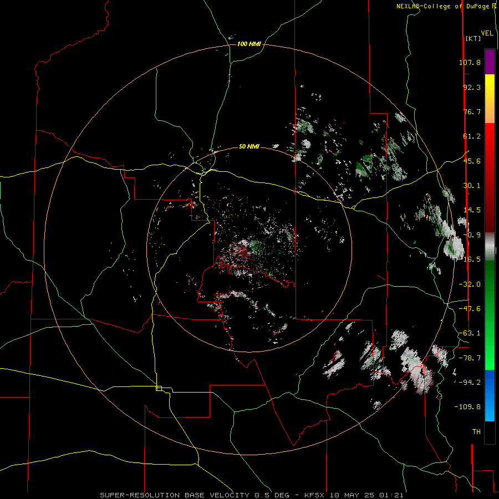Select the 30.1 velocity scale value
Screen dimensions: 499x499
(472, 186)
